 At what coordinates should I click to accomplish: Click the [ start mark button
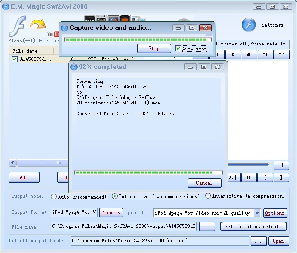pos(265,177)
